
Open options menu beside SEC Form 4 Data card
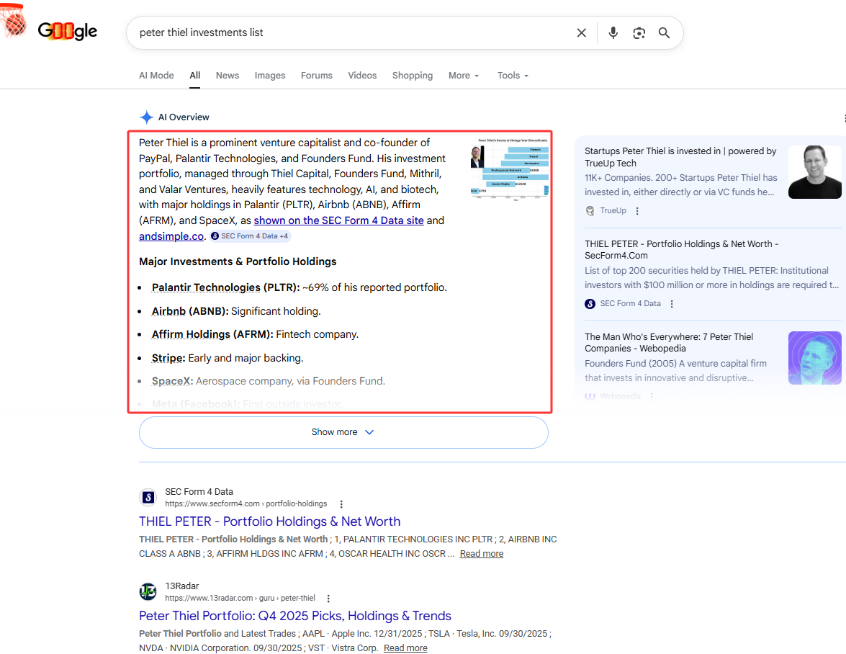(x=672, y=304)
